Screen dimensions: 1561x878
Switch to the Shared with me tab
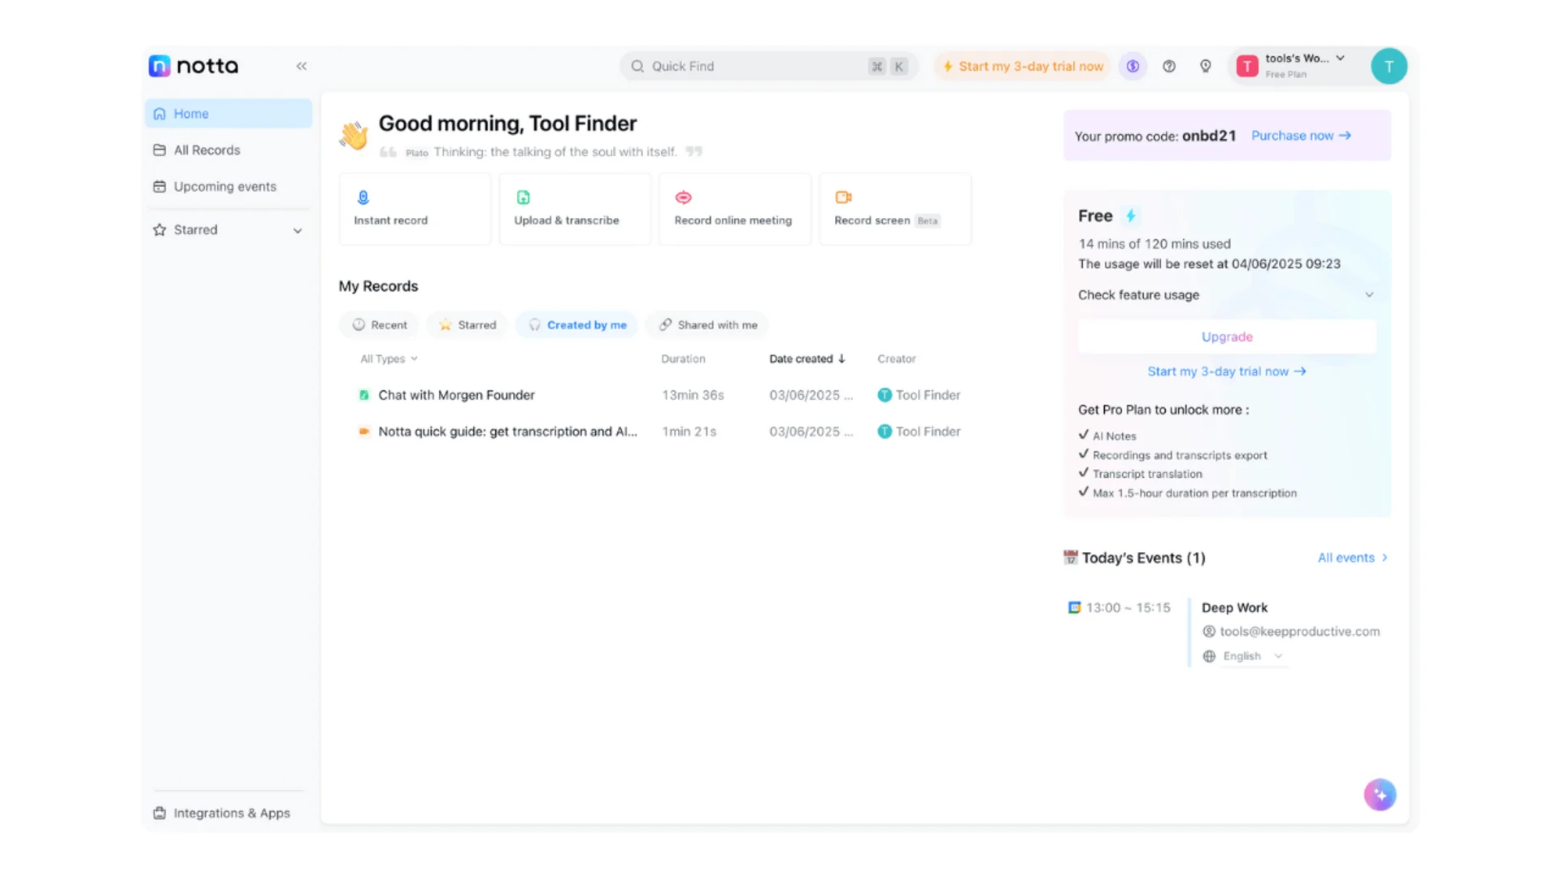point(707,325)
